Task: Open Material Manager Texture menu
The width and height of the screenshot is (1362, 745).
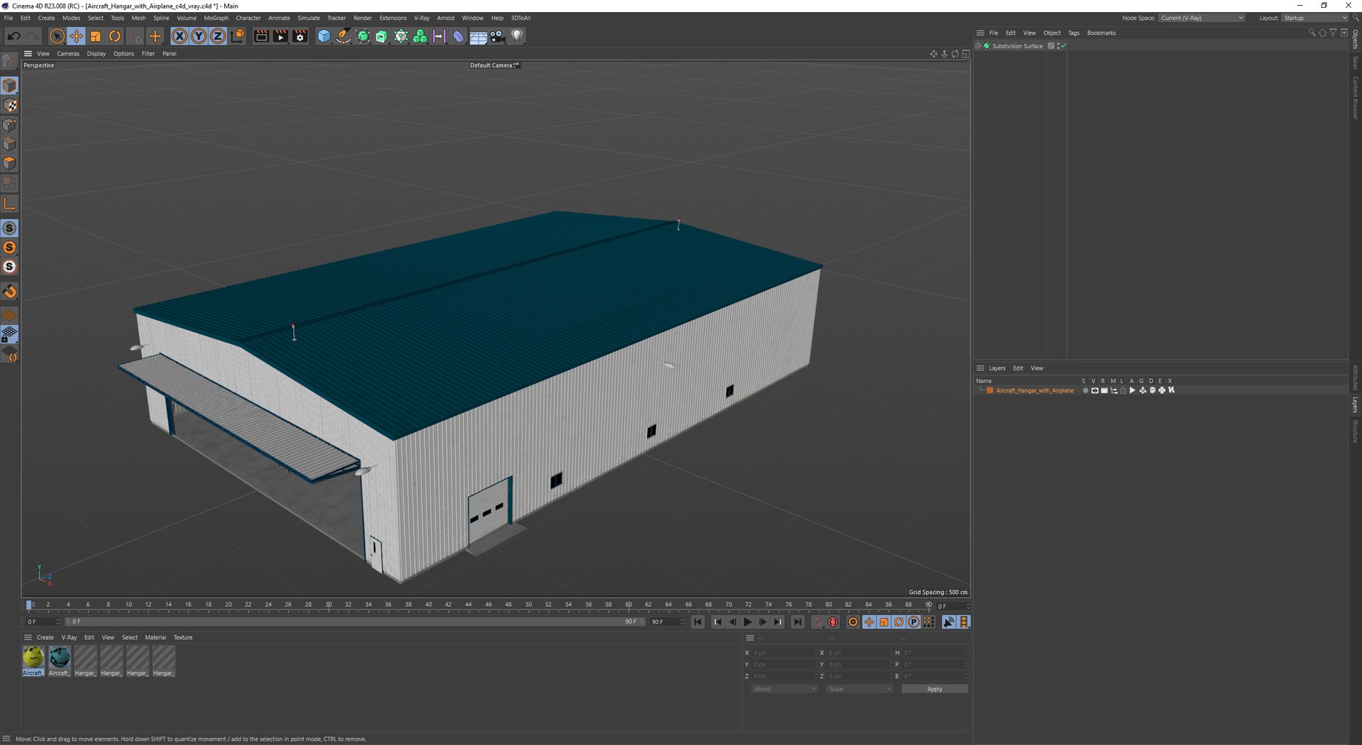Action: pyautogui.click(x=183, y=637)
